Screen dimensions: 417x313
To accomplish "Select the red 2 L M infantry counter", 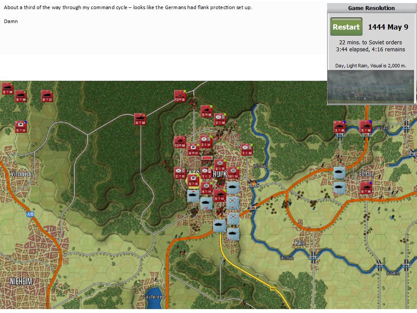I will [x=220, y=119].
